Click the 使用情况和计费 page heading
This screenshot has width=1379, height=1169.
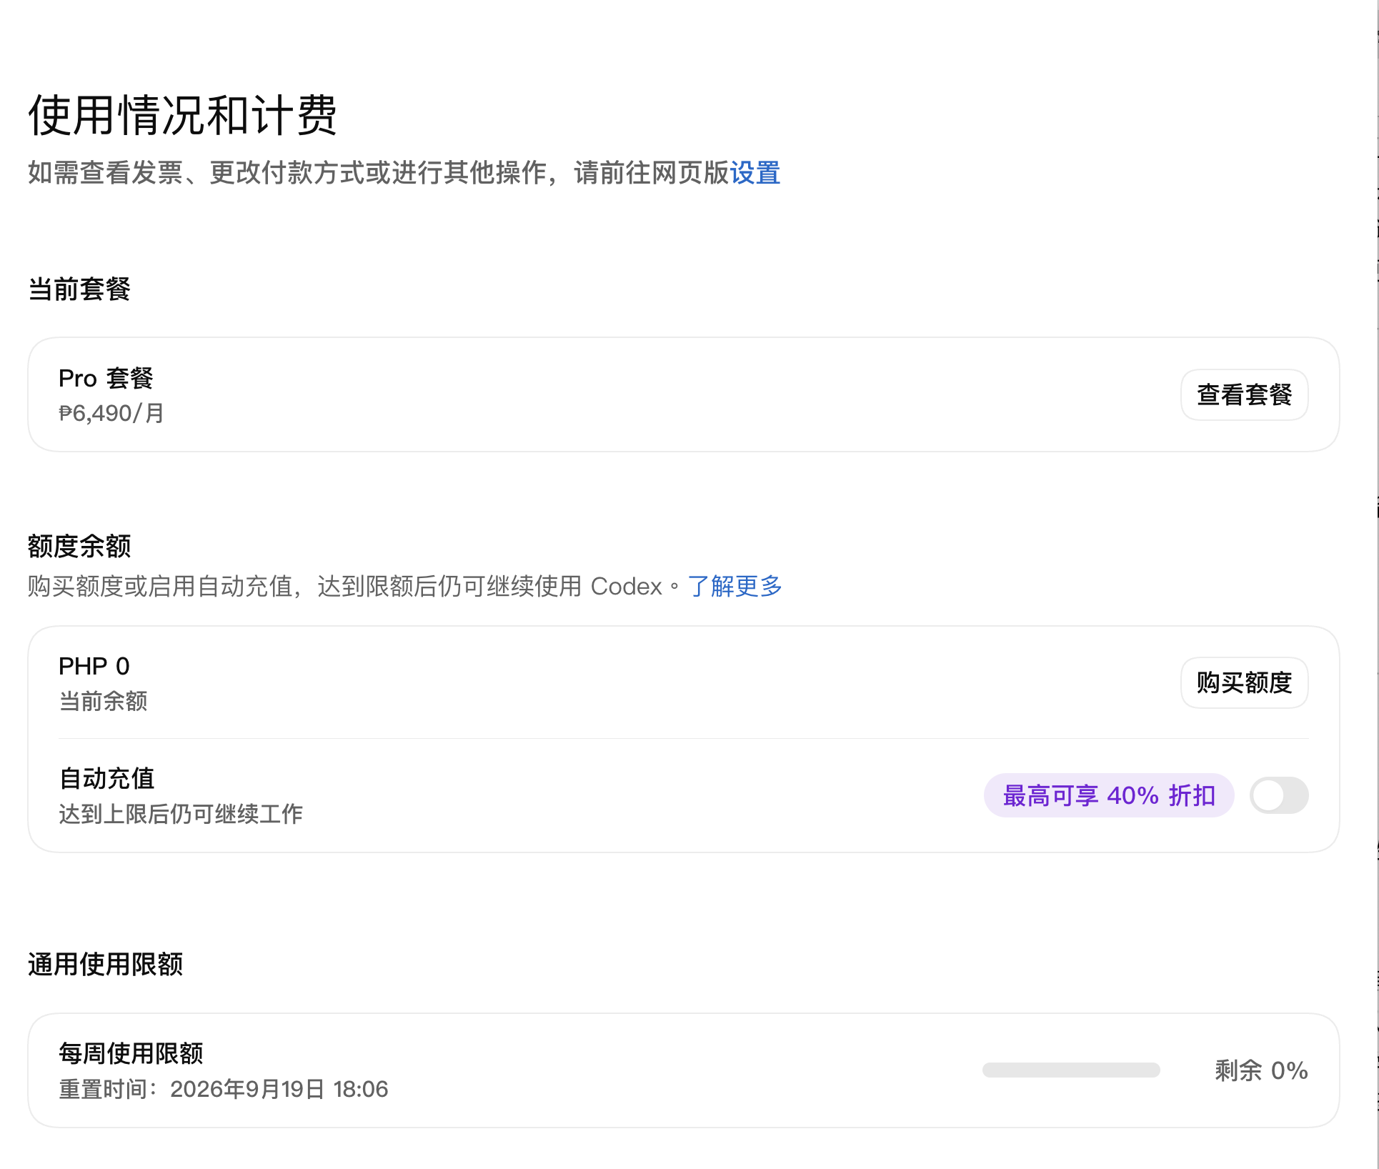183,115
